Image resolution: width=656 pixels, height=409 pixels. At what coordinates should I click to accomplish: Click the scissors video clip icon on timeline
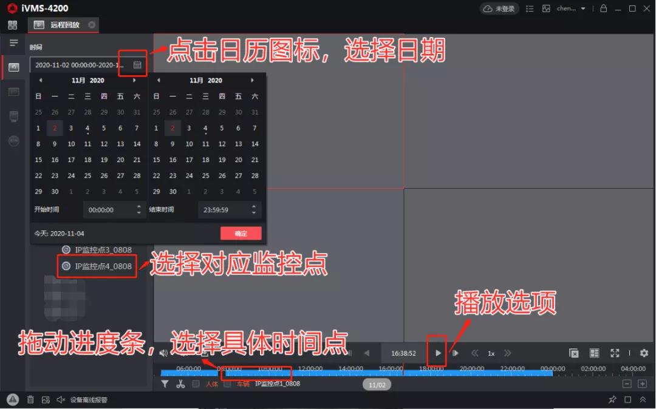point(180,384)
